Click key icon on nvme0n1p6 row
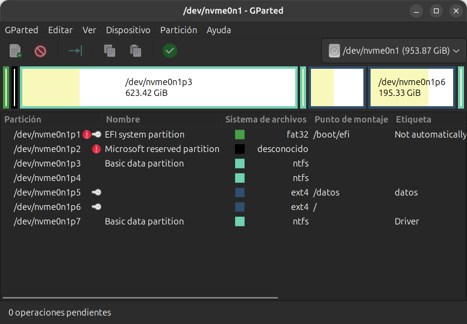 click(96, 207)
